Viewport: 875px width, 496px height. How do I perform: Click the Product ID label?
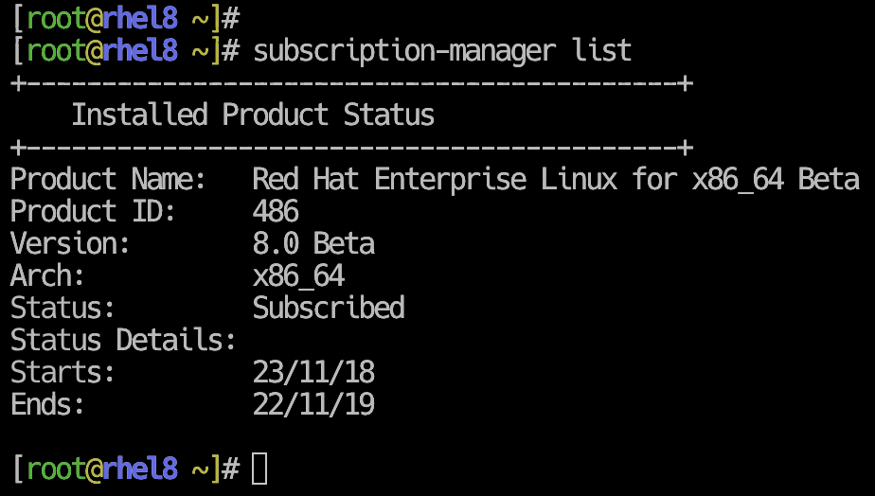tap(93, 211)
